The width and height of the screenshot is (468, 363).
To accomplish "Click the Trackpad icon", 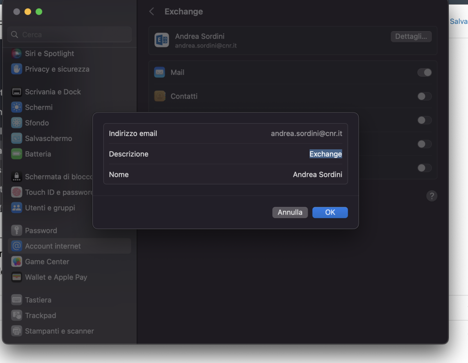I will point(17,315).
